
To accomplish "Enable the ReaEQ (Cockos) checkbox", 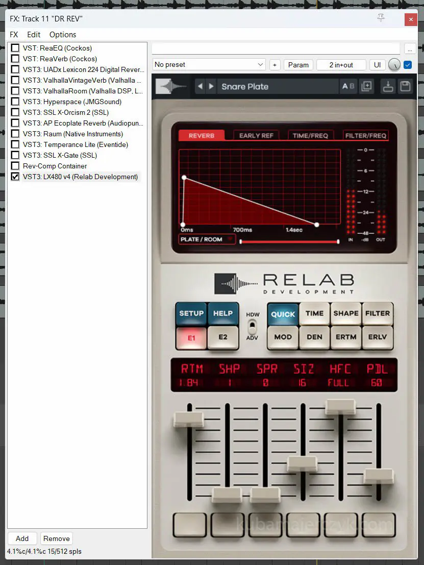I will 15,48.
